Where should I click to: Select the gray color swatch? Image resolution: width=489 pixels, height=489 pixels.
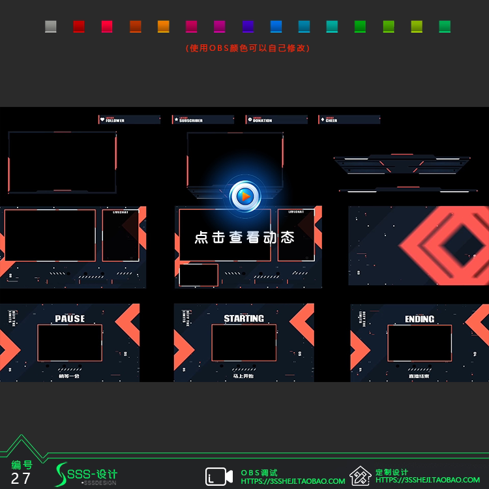coord(50,27)
